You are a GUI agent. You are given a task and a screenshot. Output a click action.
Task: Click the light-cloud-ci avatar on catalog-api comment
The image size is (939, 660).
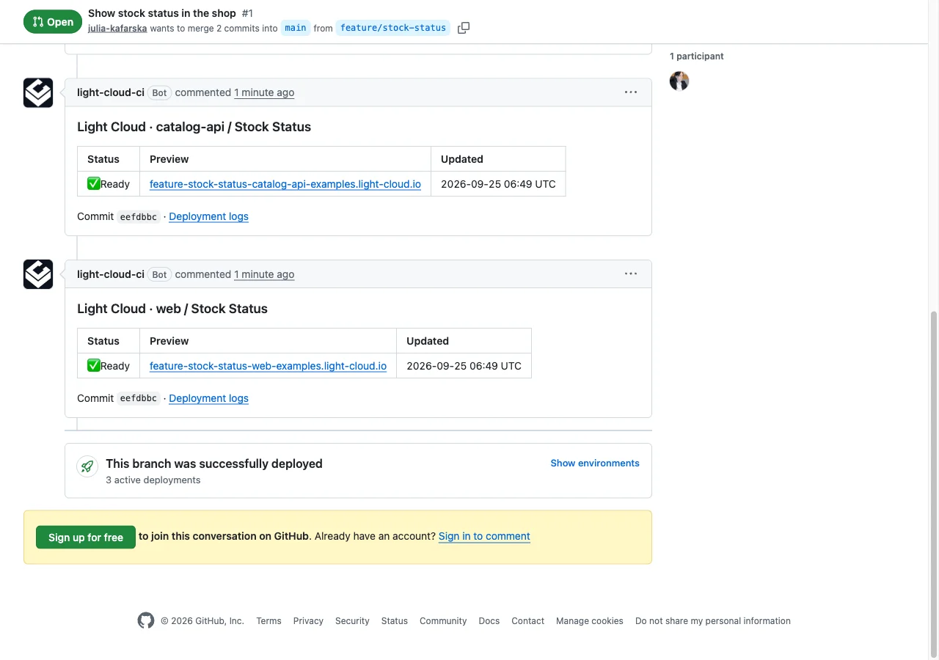[x=38, y=92]
